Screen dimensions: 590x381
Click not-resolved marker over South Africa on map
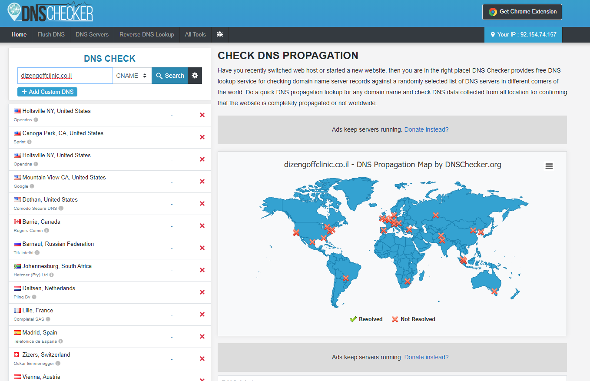coord(407,281)
